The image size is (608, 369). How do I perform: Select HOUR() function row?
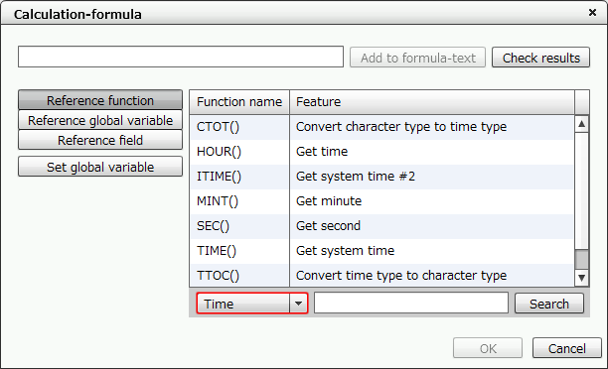tap(381, 152)
